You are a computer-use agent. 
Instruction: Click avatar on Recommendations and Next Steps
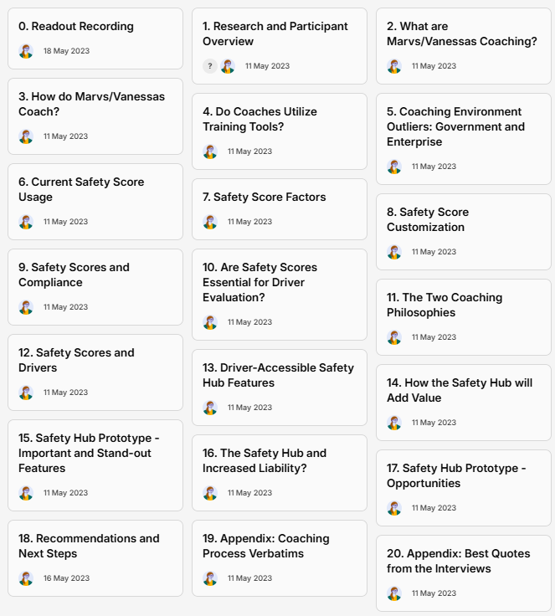pos(26,578)
